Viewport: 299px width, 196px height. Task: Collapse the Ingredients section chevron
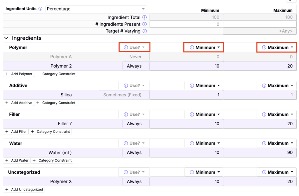6,38
